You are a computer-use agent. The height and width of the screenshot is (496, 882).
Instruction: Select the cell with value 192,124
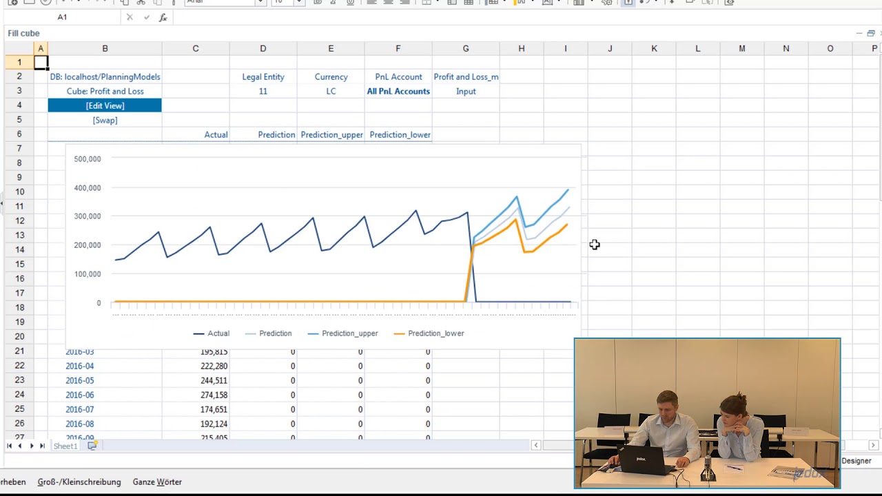click(196, 424)
